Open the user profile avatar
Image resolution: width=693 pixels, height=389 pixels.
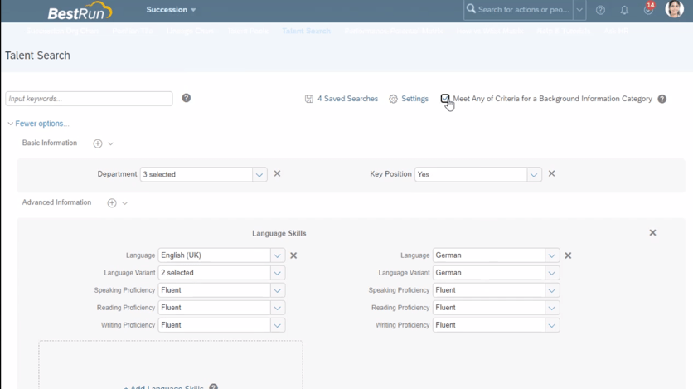[674, 10]
